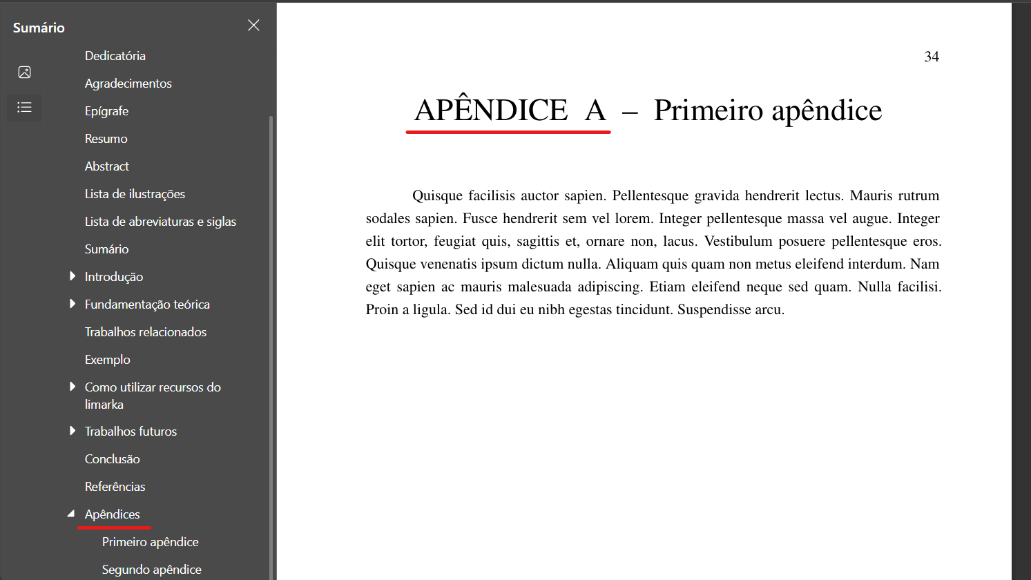Close the Sumário sidebar
This screenshot has height=580, width=1031.
coord(253,25)
